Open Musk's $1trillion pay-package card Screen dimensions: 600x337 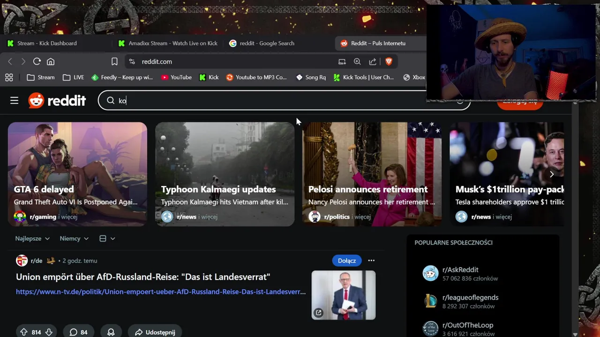507,174
